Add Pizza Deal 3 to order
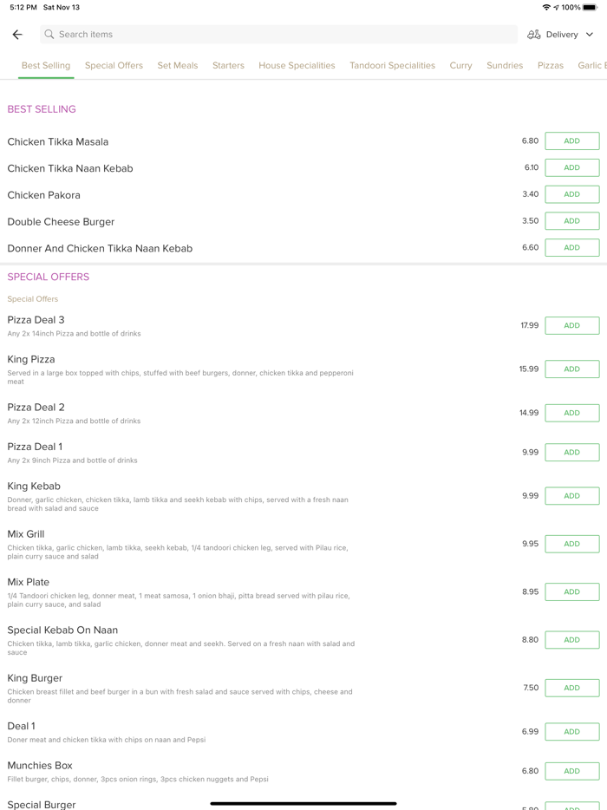Viewport: 607px width, 810px height. click(571, 326)
